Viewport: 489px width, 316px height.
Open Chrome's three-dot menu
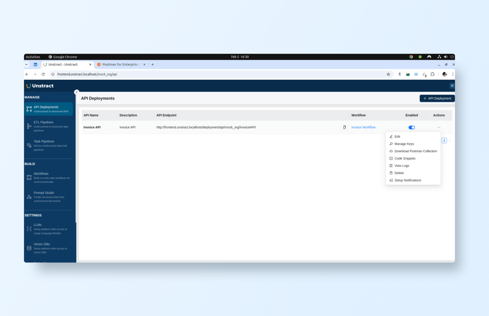pos(453,74)
